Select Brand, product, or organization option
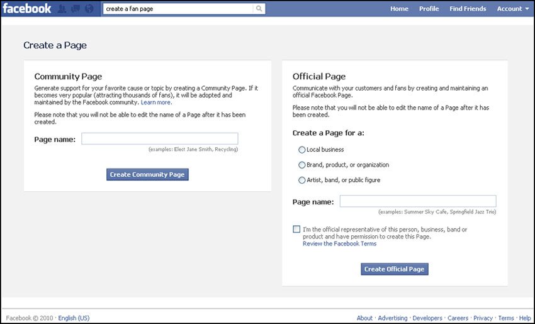The image size is (535, 324). pos(301,165)
